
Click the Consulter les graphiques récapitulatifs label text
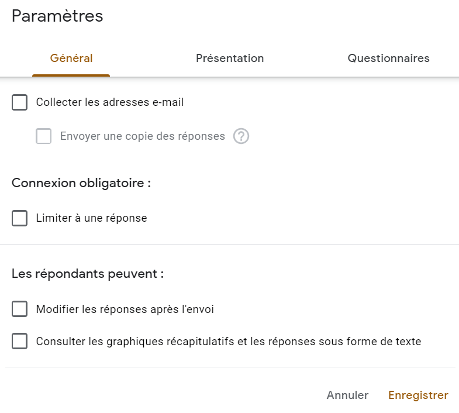[229, 342]
